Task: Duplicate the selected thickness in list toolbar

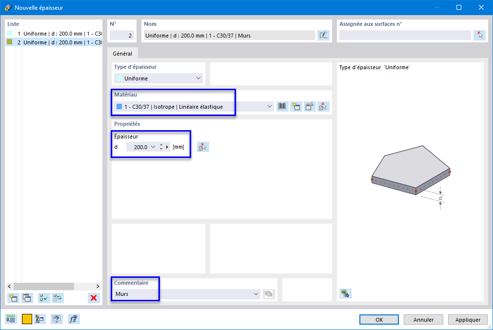Action: 27,298
